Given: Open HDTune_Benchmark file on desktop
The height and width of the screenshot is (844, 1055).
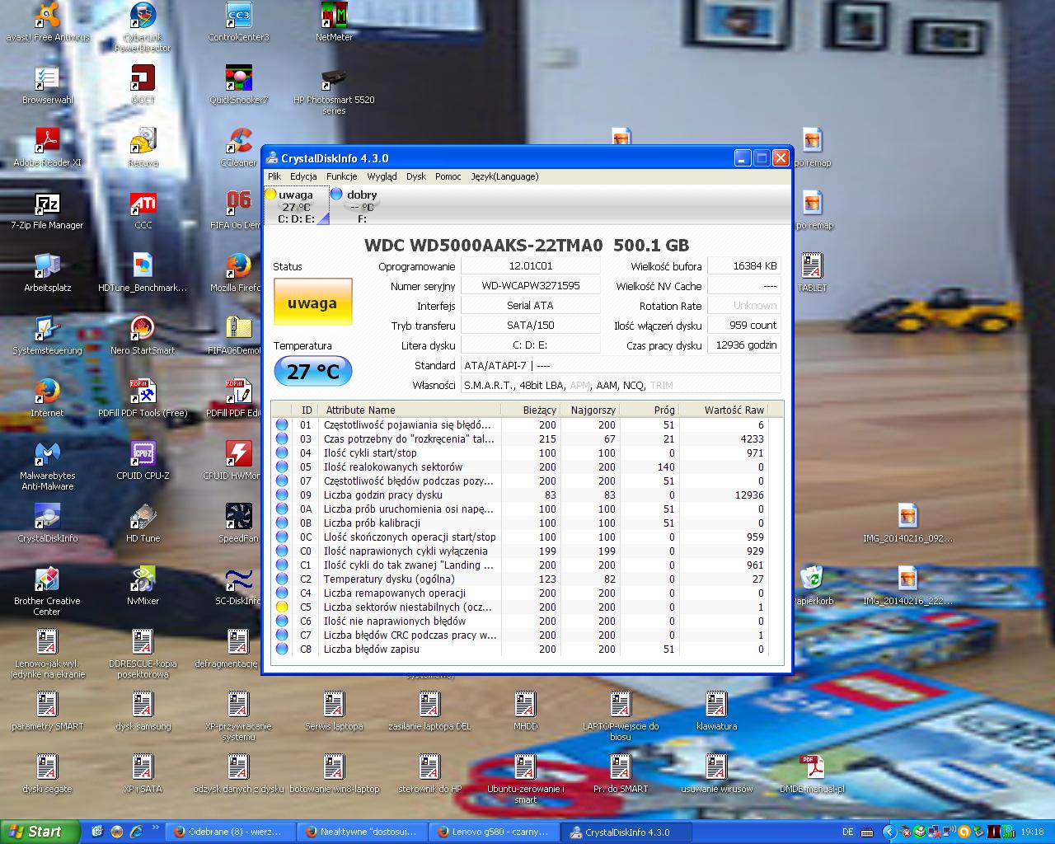Looking at the screenshot, I should pyautogui.click(x=143, y=273).
